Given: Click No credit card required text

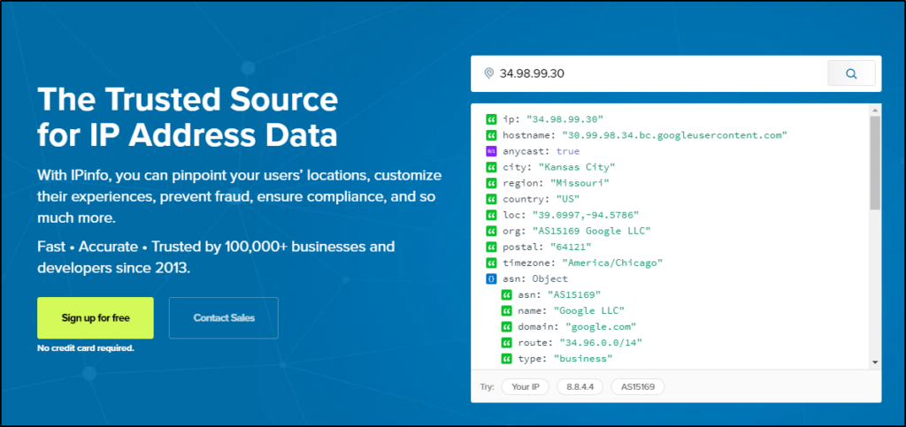Looking at the screenshot, I should pos(86,348).
